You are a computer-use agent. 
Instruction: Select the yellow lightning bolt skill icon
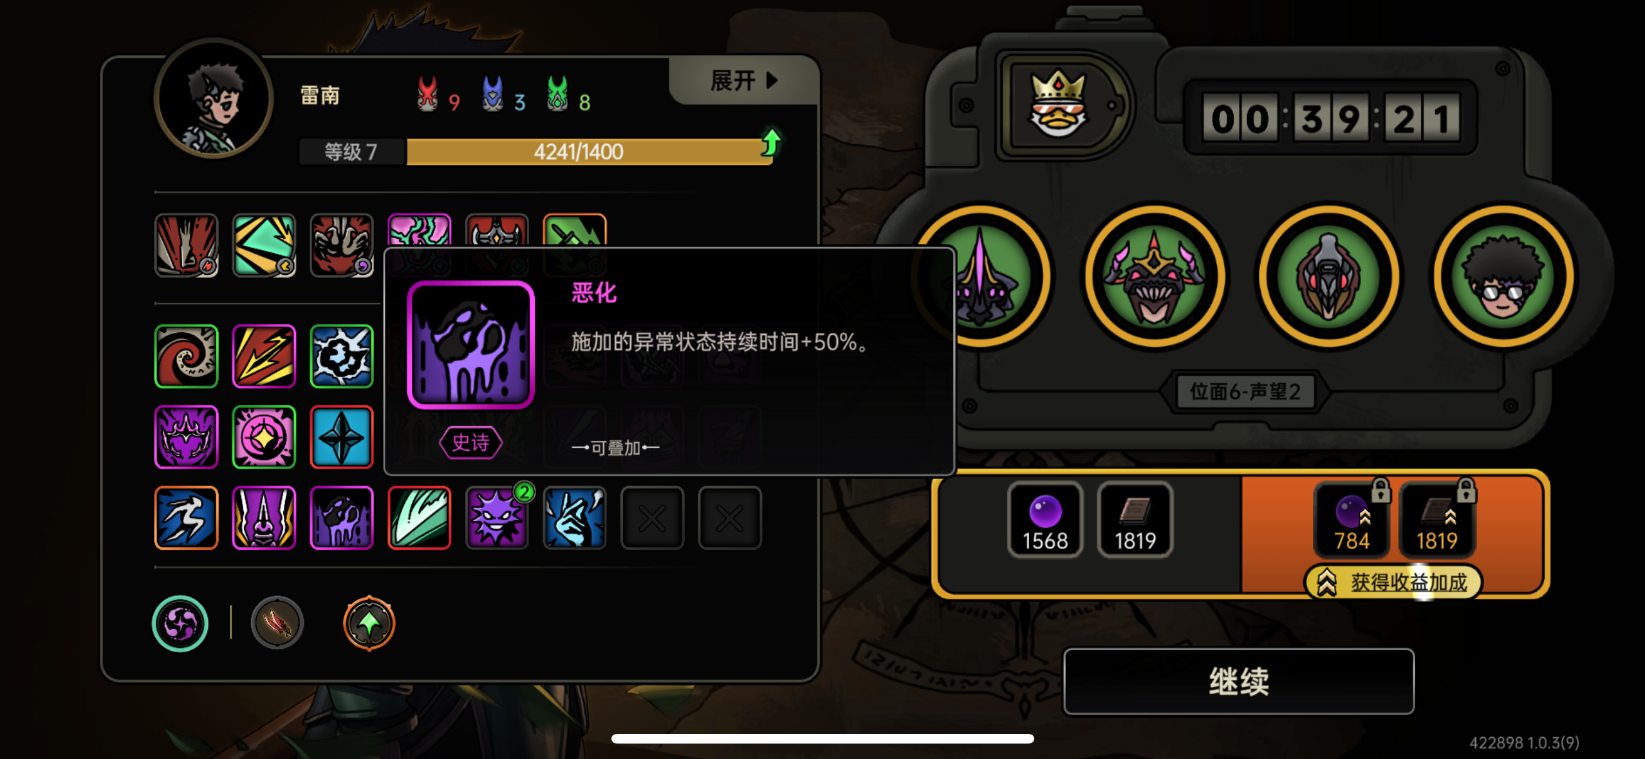tap(264, 356)
